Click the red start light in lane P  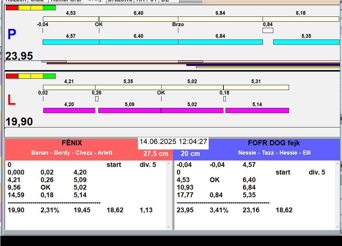[x=12, y=8]
